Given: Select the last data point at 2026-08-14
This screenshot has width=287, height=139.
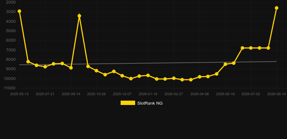Looking at the screenshot, I should 276,8.
